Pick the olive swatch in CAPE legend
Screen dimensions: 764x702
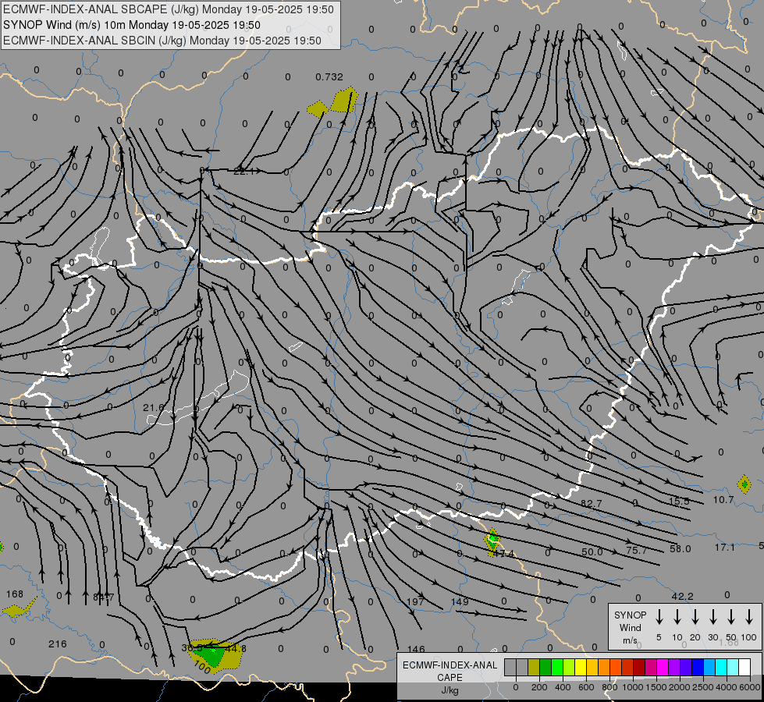click(x=534, y=667)
